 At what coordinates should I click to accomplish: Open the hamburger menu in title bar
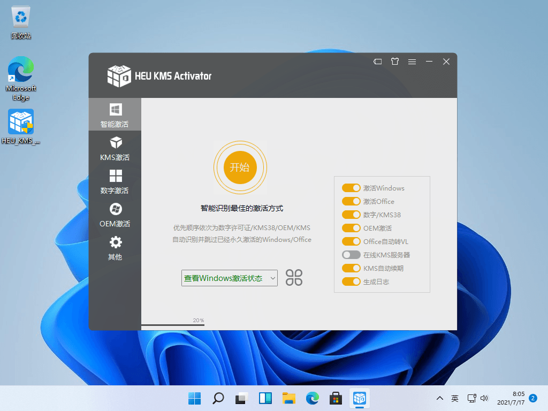pyautogui.click(x=412, y=62)
